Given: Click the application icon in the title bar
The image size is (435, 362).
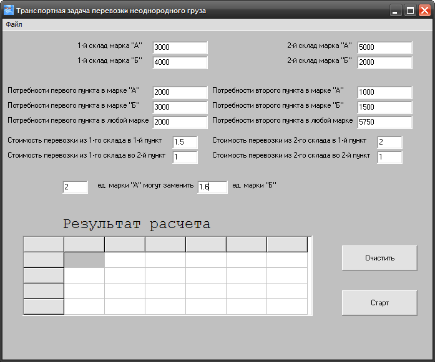Looking at the screenshot, I should click(9, 11).
